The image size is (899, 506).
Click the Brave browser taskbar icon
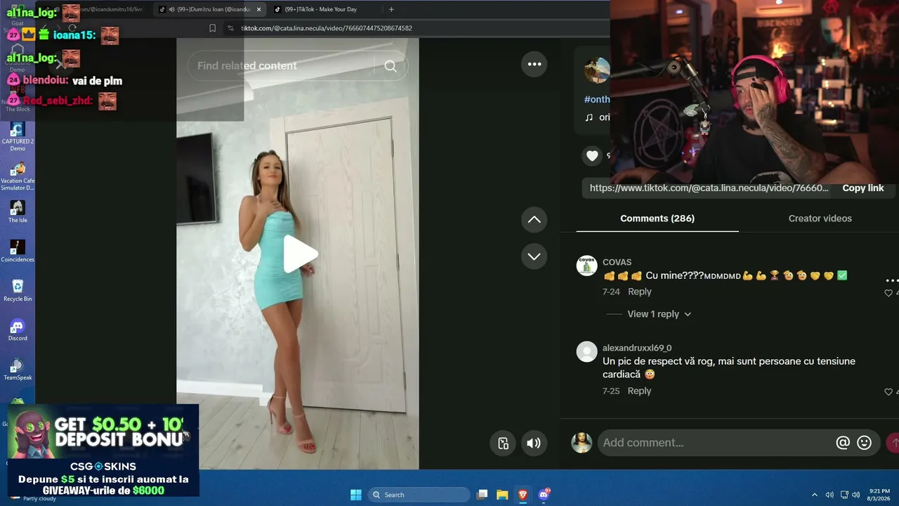pyautogui.click(x=523, y=495)
